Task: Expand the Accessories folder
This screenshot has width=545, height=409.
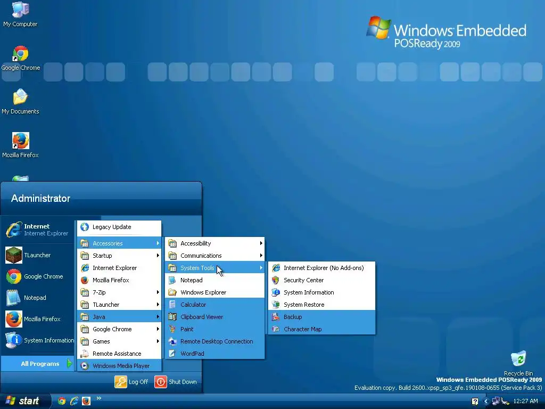Action: click(x=119, y=243)
